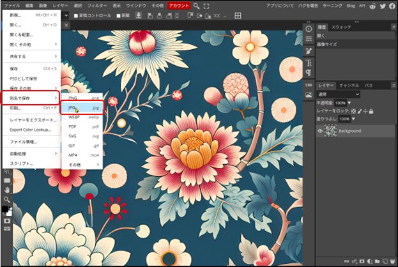Viewport: 398px width, 267px height.
Task: Switch to the スウォッチ tab
Action: coord(341,27)
